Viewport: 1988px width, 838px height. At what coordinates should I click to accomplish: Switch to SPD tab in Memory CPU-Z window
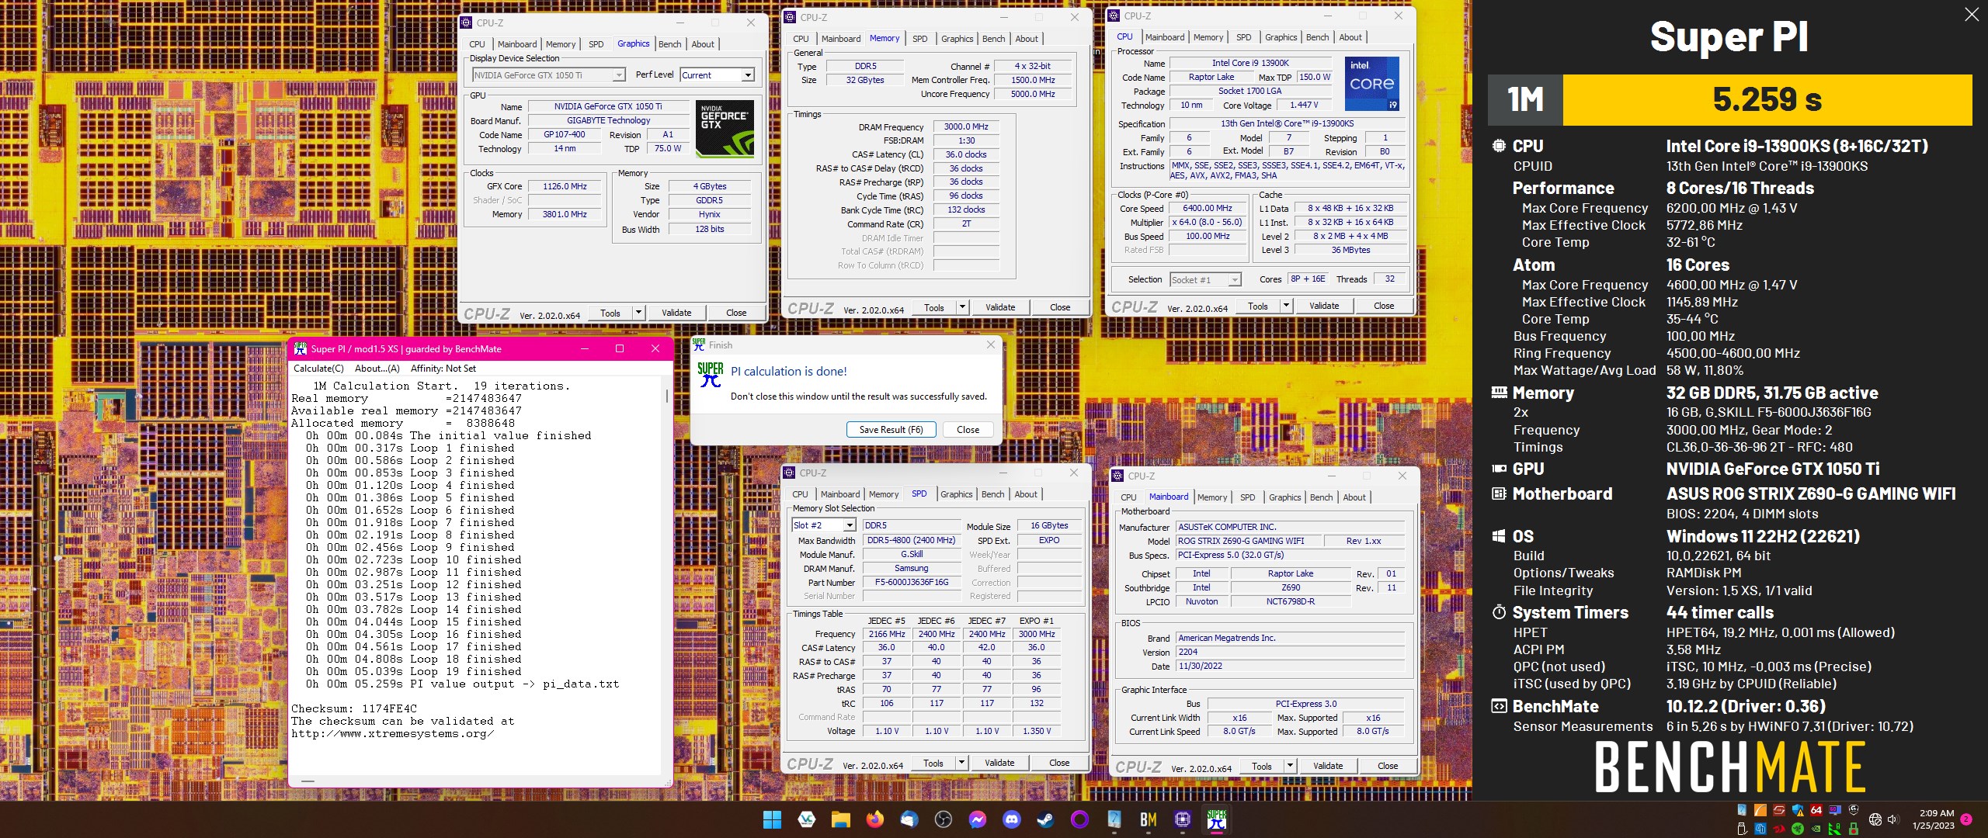[x=919, y=39]
